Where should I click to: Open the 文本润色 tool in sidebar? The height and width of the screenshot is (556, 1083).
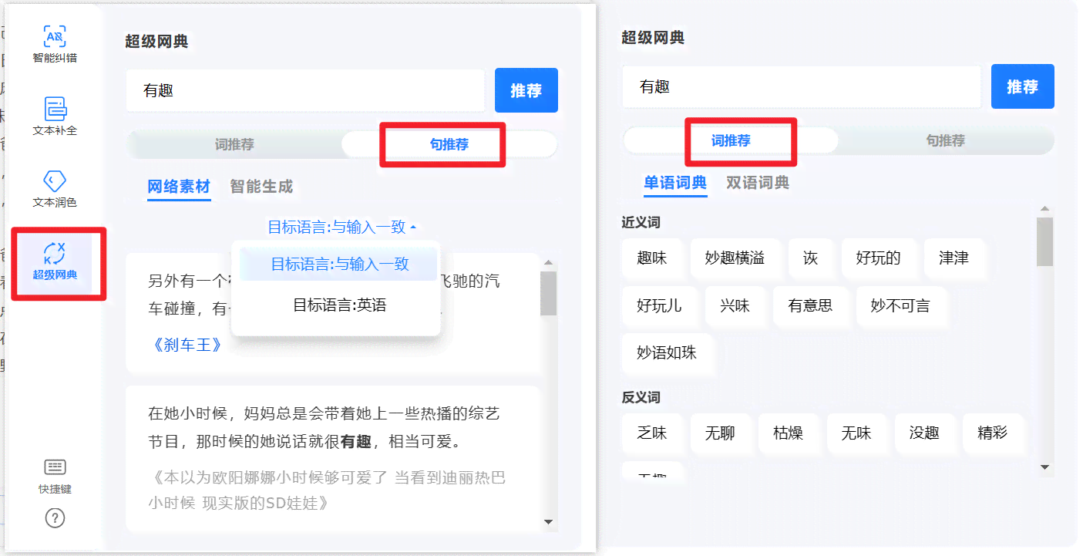pos(55,188)
